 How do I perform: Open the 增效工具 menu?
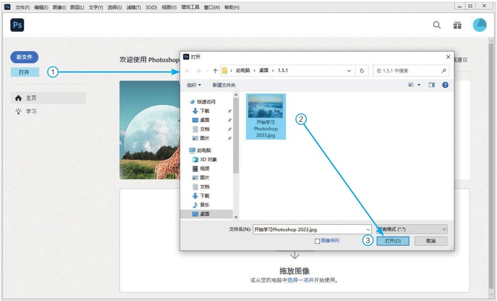pos(190,7)
